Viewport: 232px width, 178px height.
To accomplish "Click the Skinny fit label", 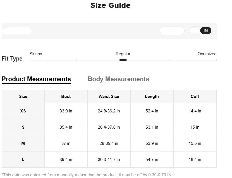I will [36, 54].
